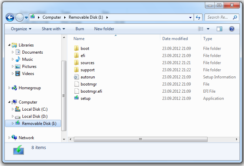Sort by Type column header
Image resolution: width=244 pixels, height=166 pixels.
[208, 39]
